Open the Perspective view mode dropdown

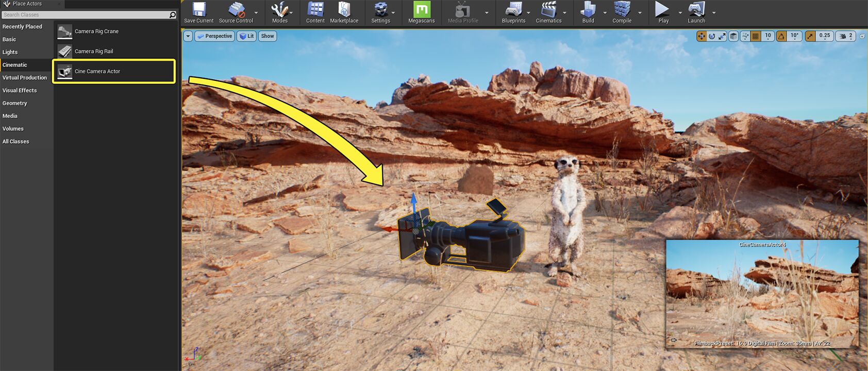point(215,36)
